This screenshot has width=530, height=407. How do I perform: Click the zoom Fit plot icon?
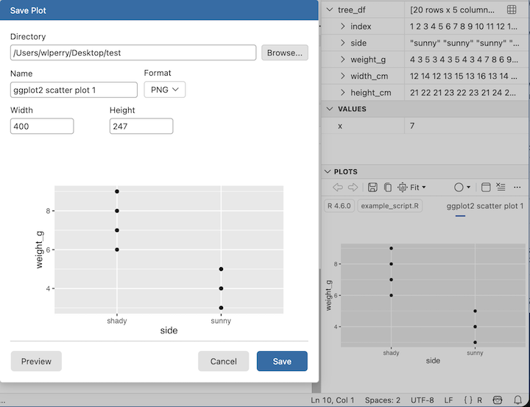pyautogui.click(x=402, y=187)
